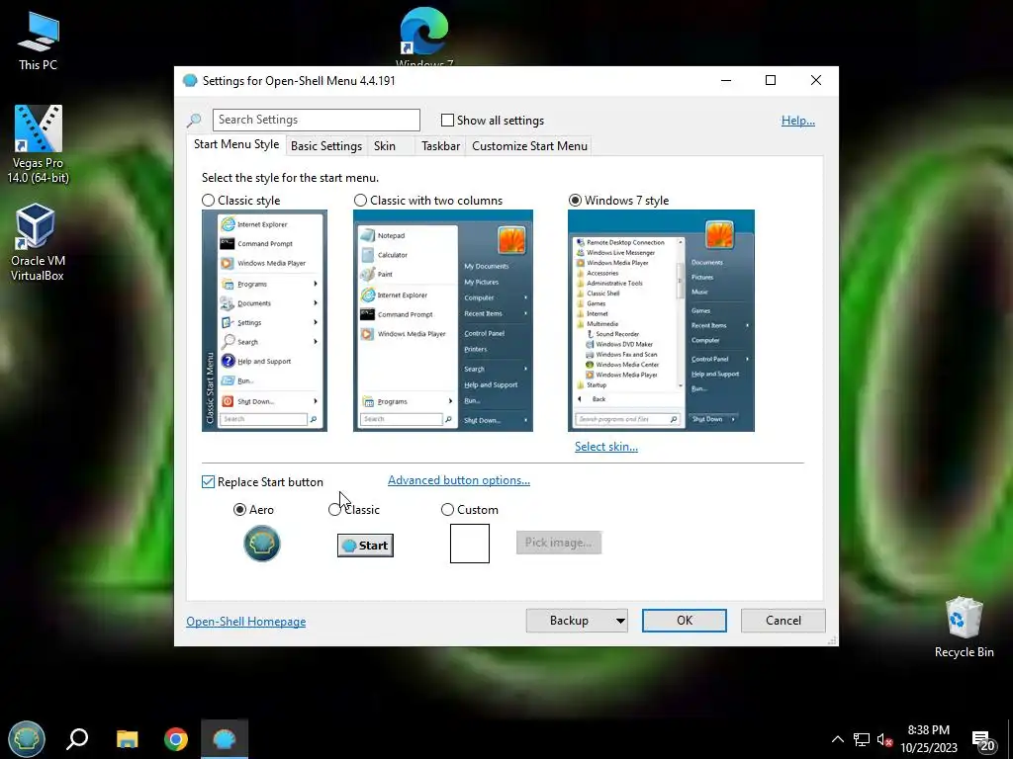
Task: Click the Cancel button
Action: [x=783, y=621]
